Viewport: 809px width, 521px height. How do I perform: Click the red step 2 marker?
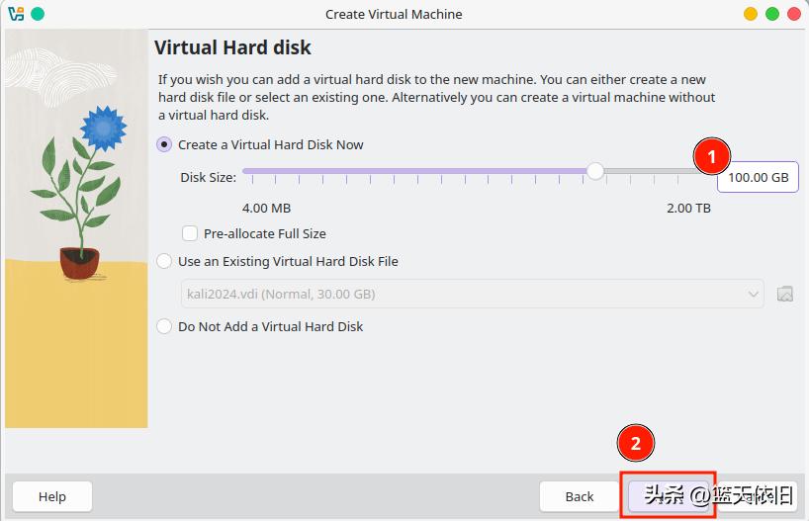click(636, 444)
